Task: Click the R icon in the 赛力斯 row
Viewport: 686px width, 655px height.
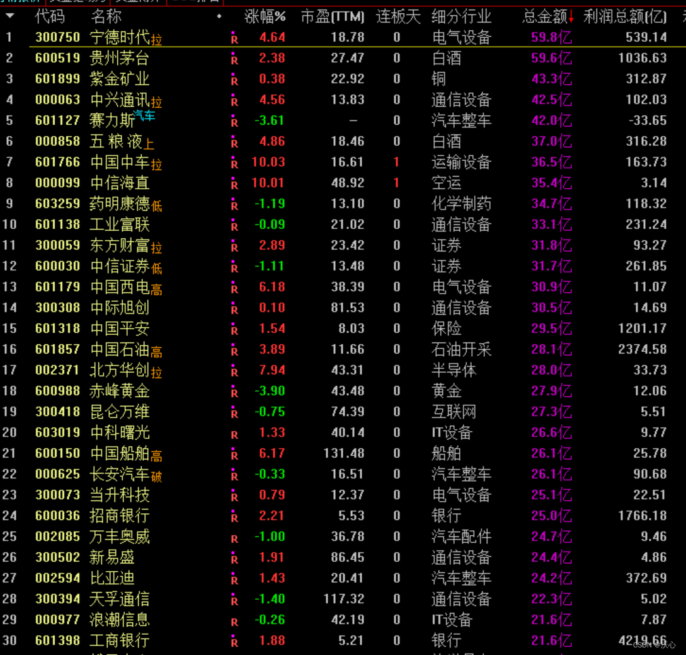Action: 234,121
